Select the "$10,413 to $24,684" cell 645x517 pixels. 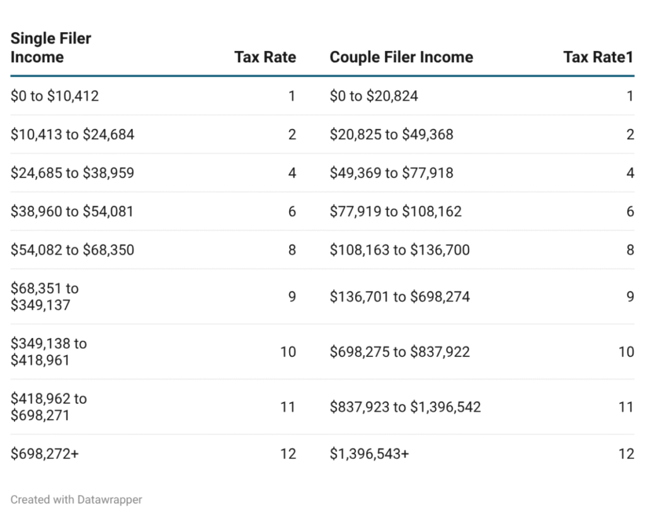tap(72, 135)
